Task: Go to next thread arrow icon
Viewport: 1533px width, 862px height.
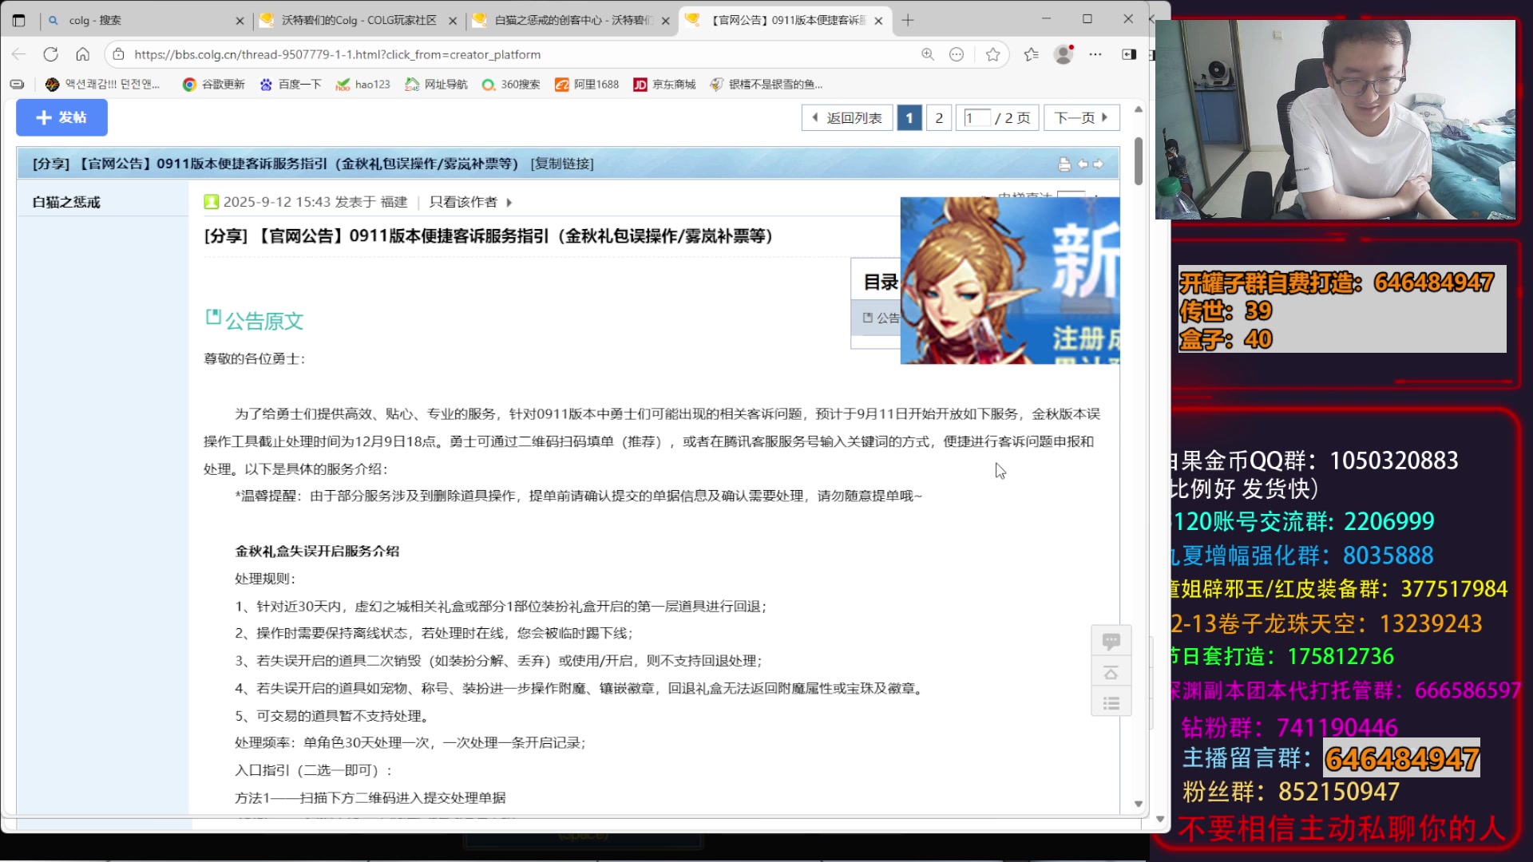Action: click(x=1099, y=164)
